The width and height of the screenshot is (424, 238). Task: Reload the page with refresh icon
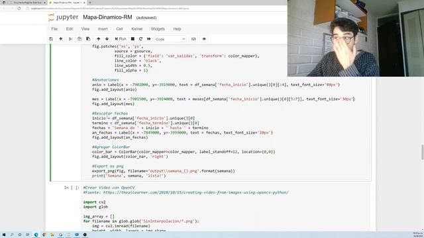click(19, 9)
